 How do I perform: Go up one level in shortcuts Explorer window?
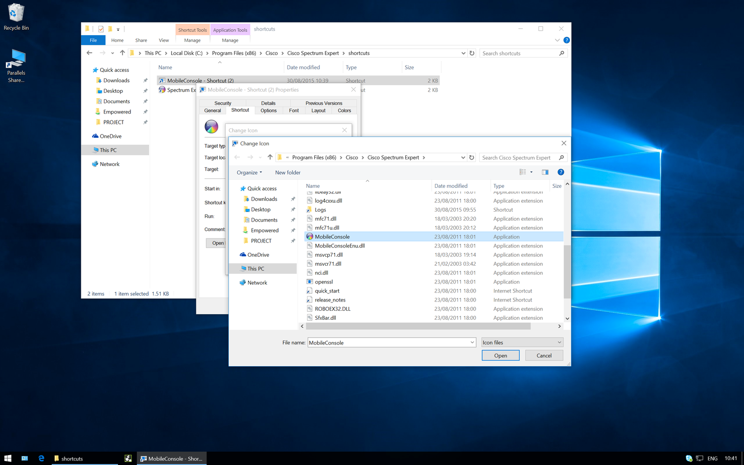(122, 53)
